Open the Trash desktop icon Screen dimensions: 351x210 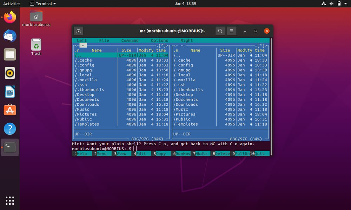point(36,47)
